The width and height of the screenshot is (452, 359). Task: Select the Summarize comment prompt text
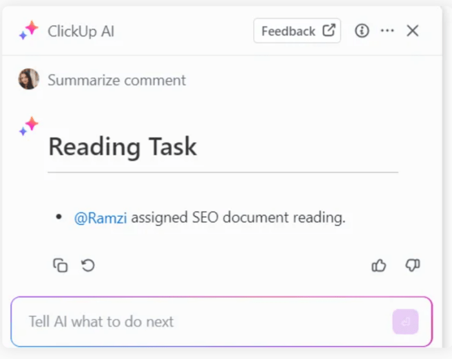117,80
